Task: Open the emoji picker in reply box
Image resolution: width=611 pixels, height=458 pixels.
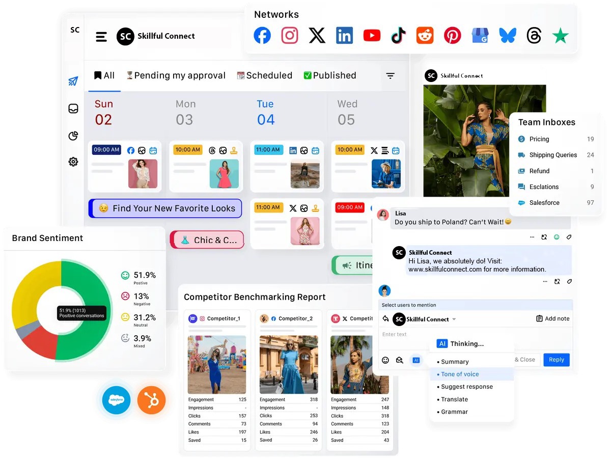Action: click(385, 360)
